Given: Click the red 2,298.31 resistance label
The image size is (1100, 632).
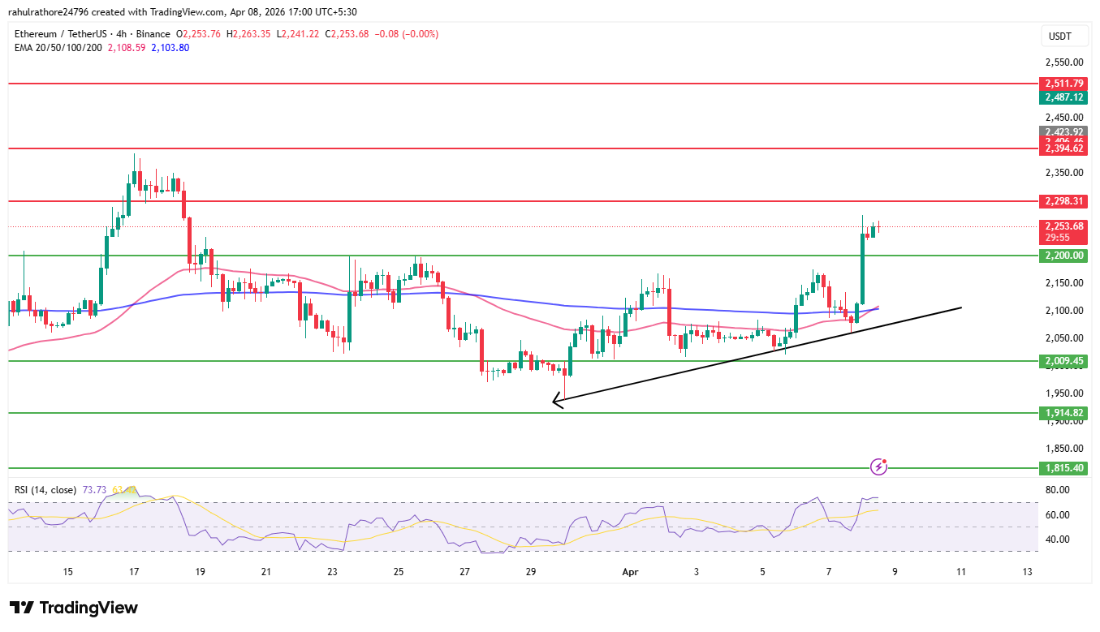Looking at the screenshot, I should point(1063,201).
